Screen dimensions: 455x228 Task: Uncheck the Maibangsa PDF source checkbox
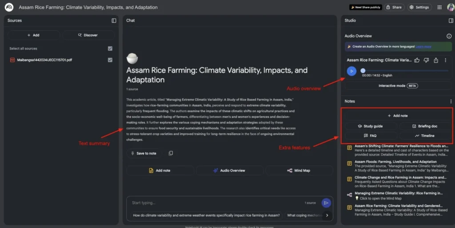110,60
